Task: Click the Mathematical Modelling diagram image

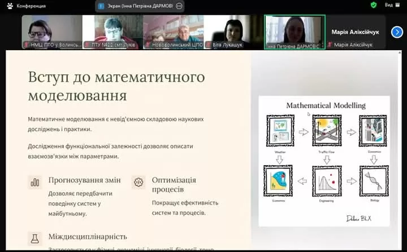Action: pos(325,161)
